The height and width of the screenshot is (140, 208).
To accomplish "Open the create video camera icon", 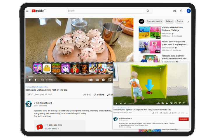I will (175, 11).
